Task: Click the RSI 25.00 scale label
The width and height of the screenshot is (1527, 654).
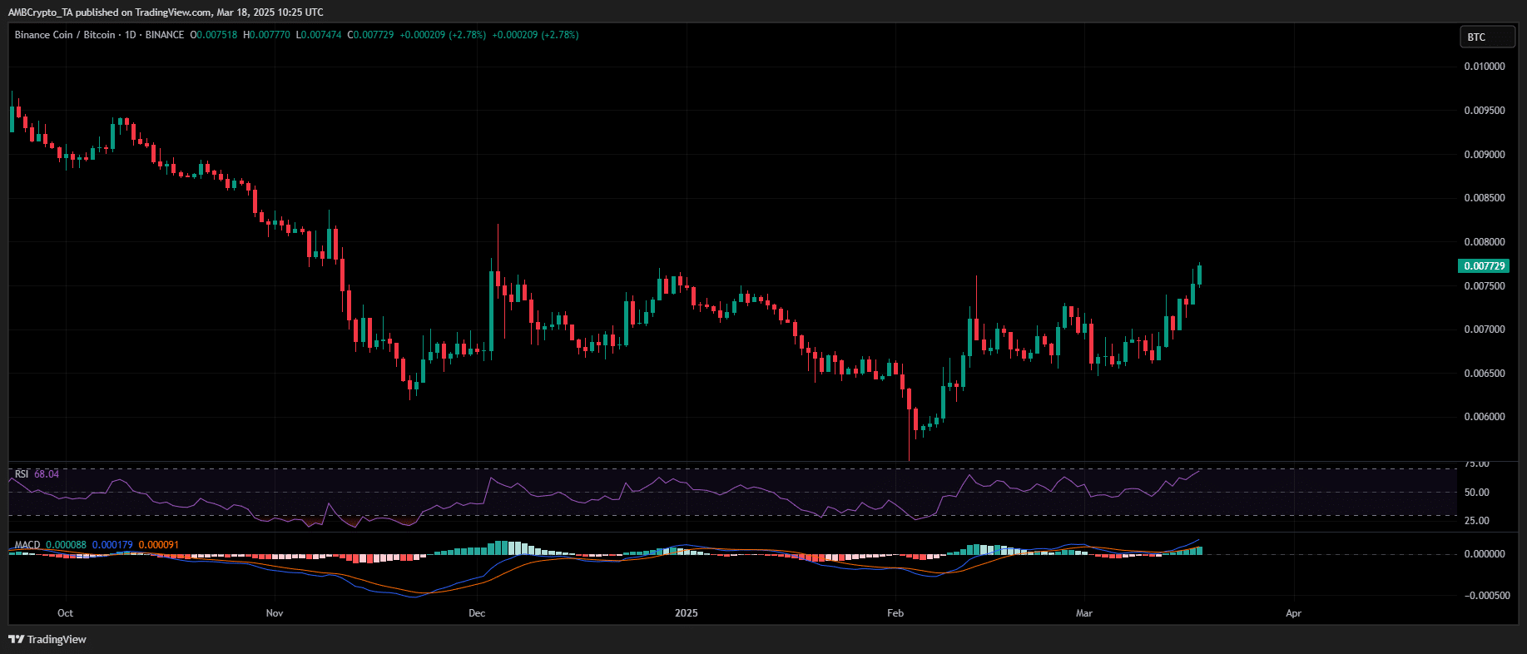Action: (1477, 521)
